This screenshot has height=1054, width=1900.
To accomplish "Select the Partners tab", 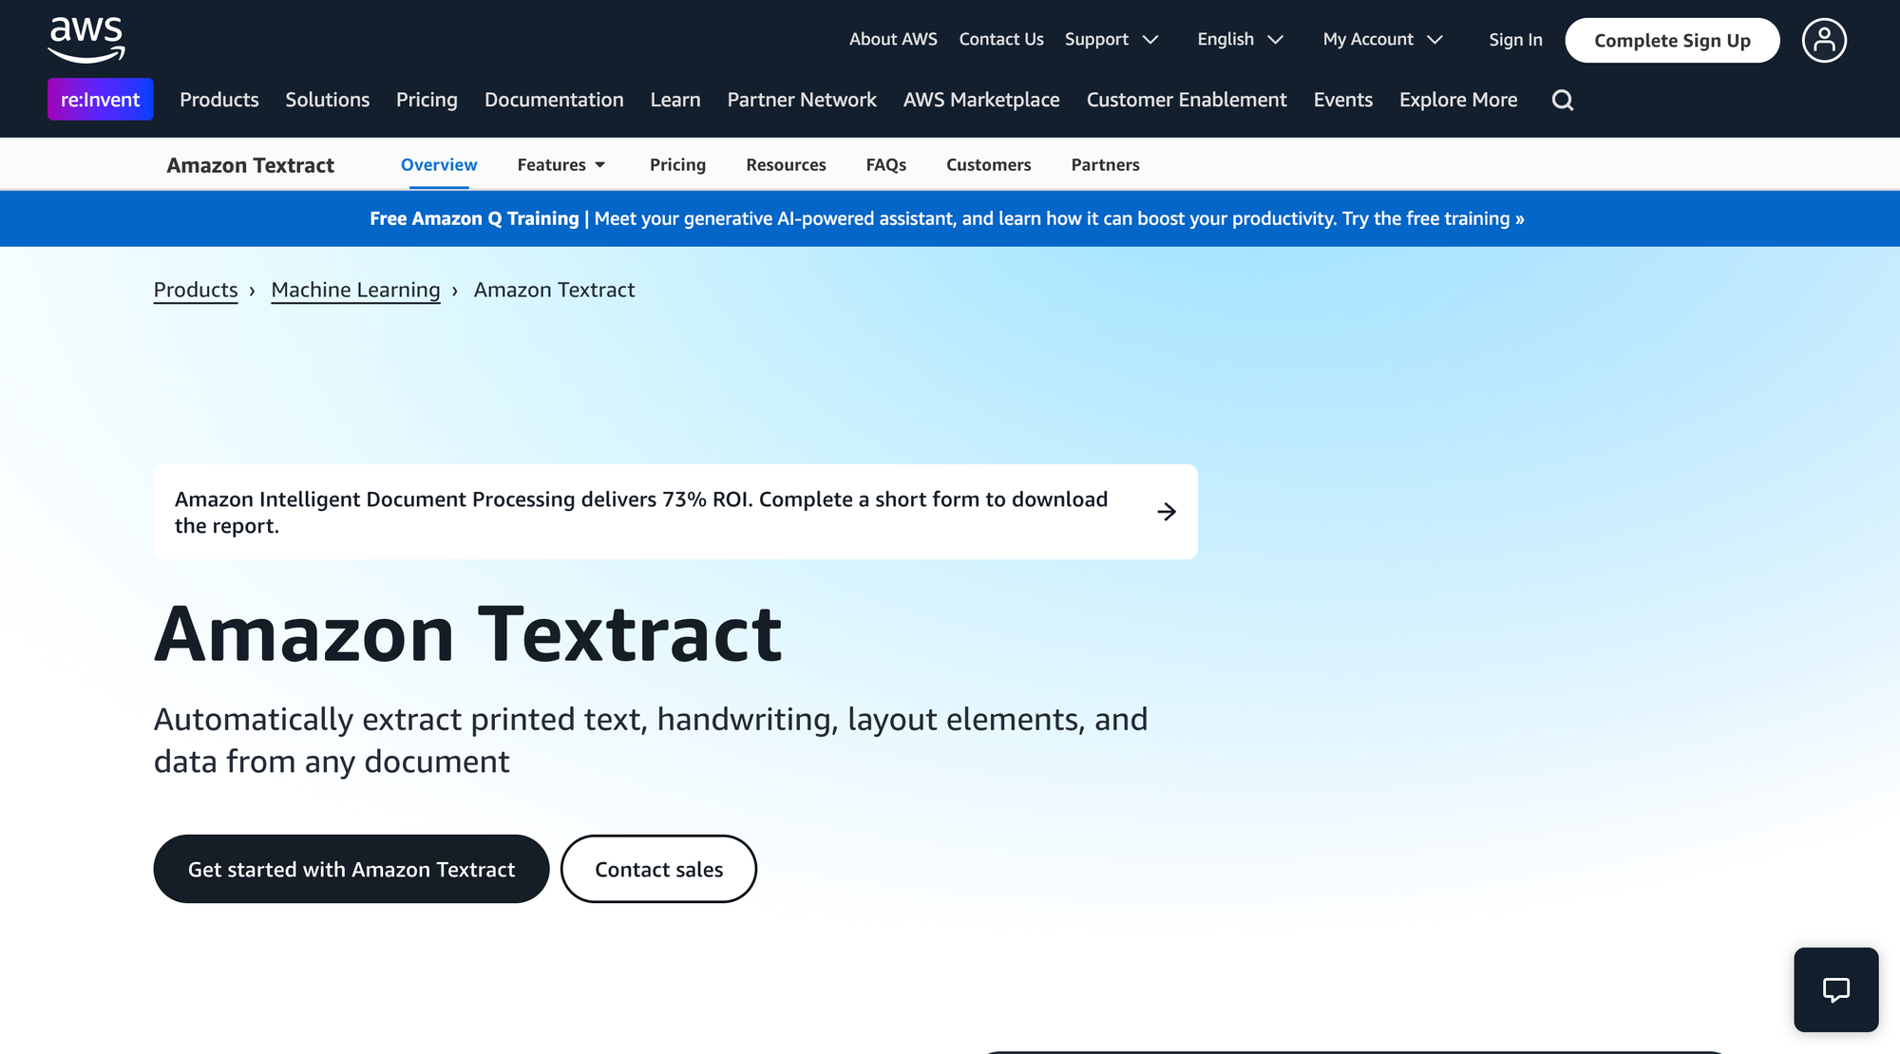I will click(x=1105, y=164).
